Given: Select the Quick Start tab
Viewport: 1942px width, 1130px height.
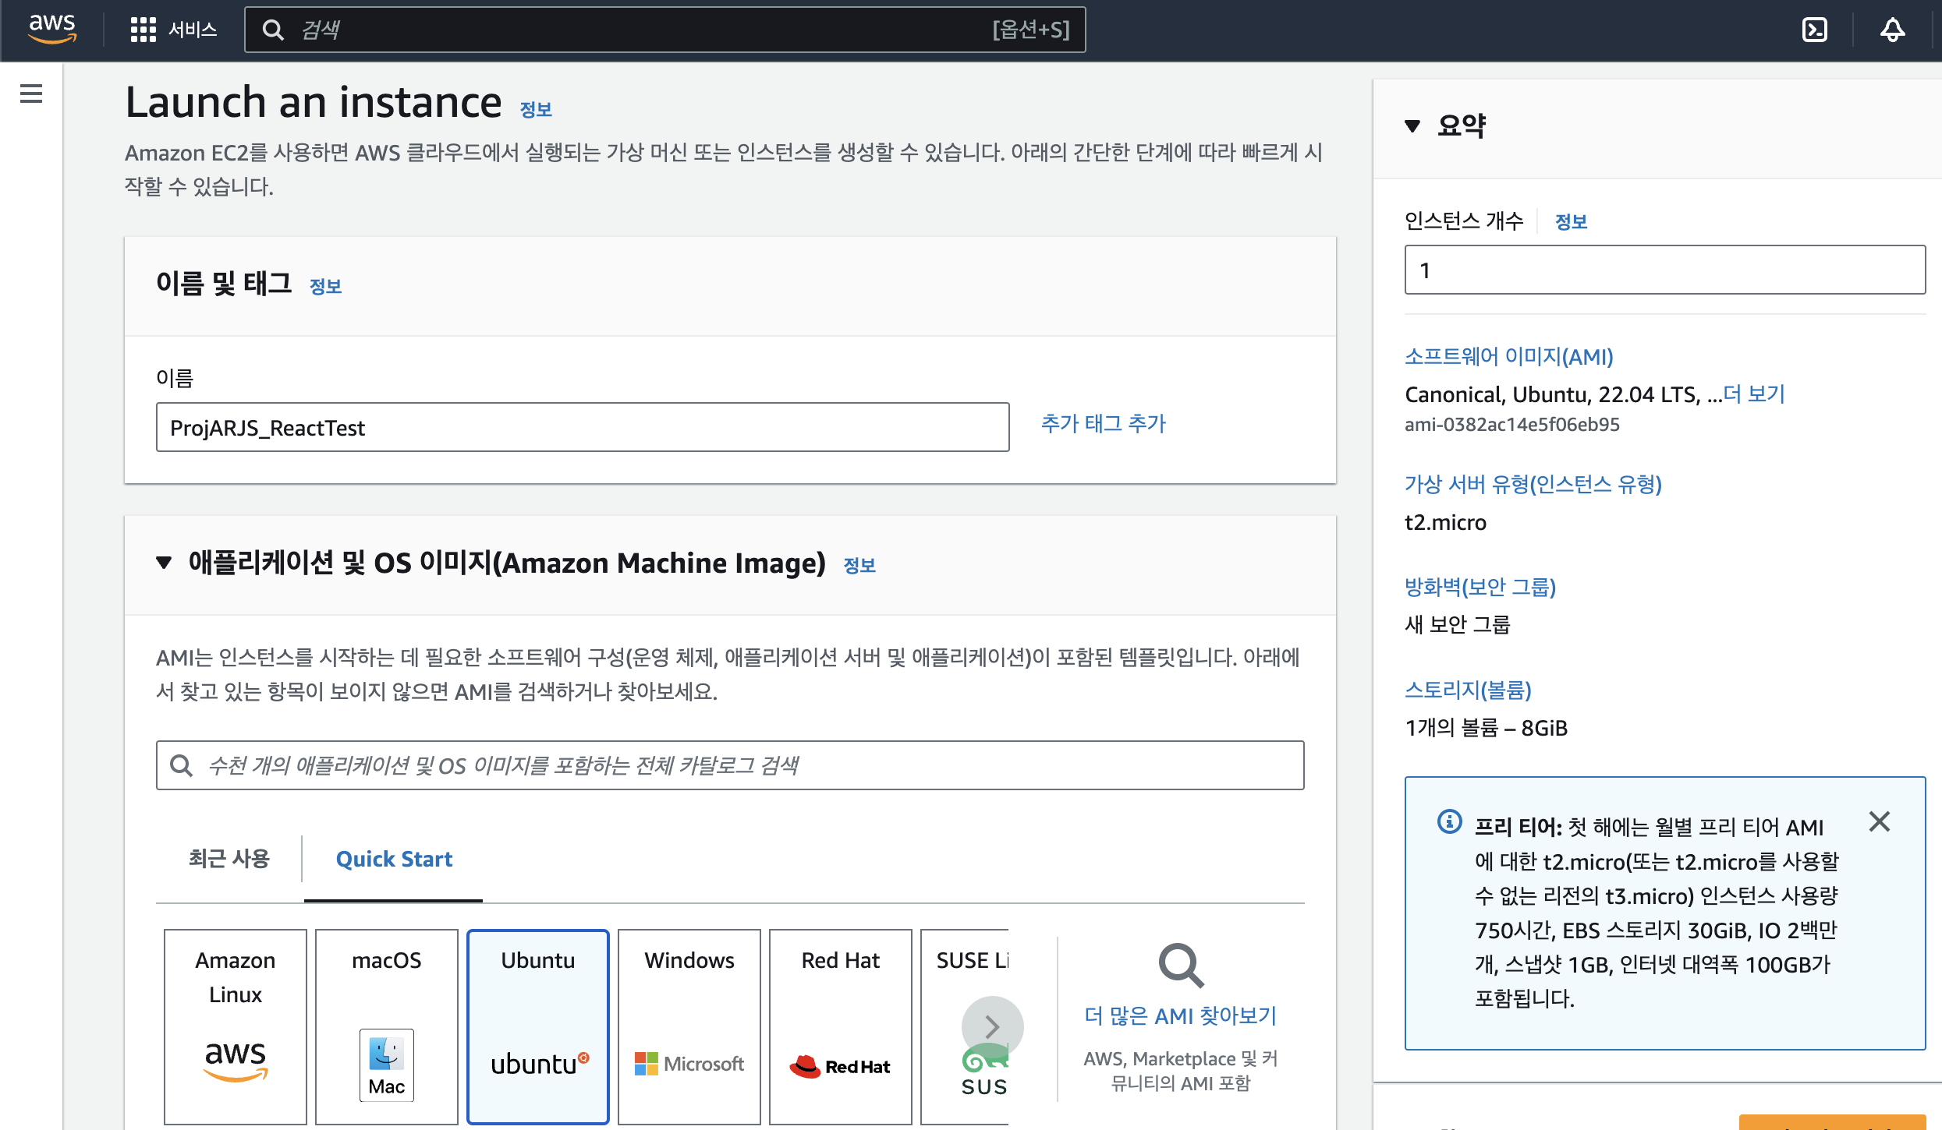Looking at the screenshot, I should point(394,859).
